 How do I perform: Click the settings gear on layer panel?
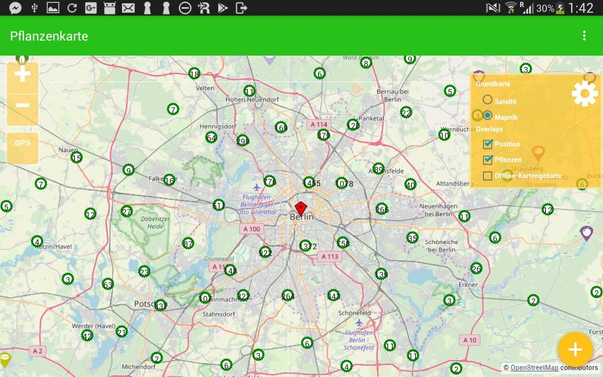[x=585, y=93]
